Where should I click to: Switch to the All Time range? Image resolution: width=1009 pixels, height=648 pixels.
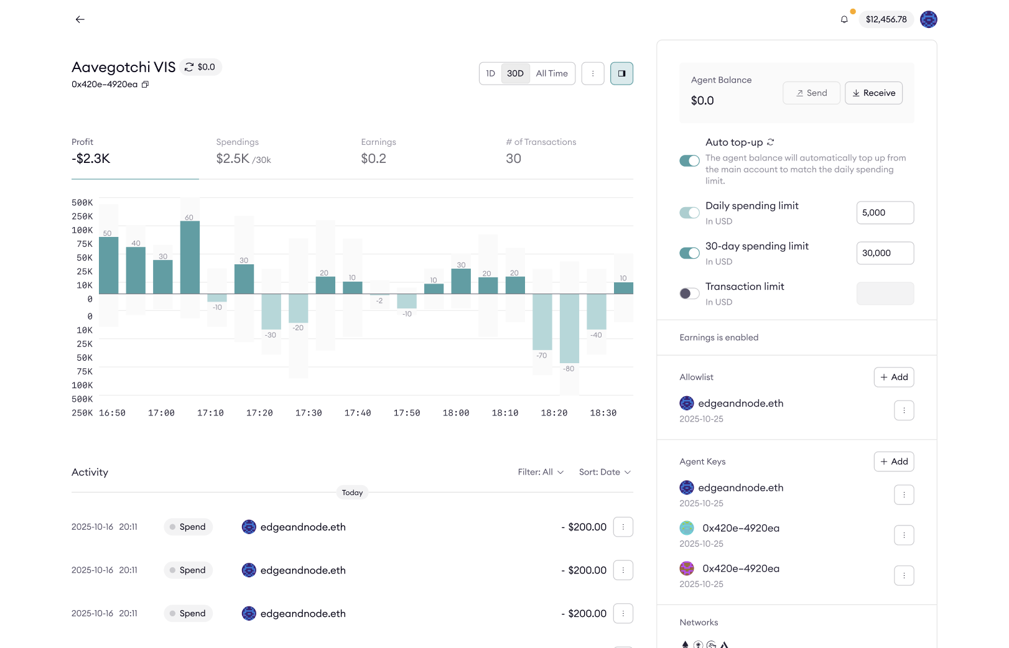point(552,73)
